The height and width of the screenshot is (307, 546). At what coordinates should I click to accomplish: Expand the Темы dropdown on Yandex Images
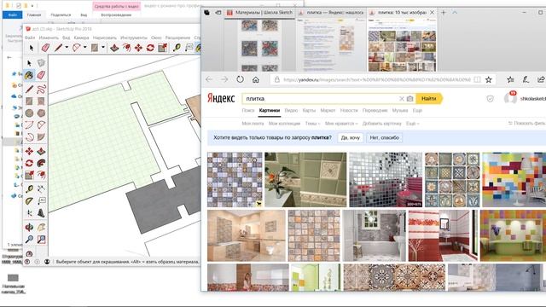click(x=312, y=124)
